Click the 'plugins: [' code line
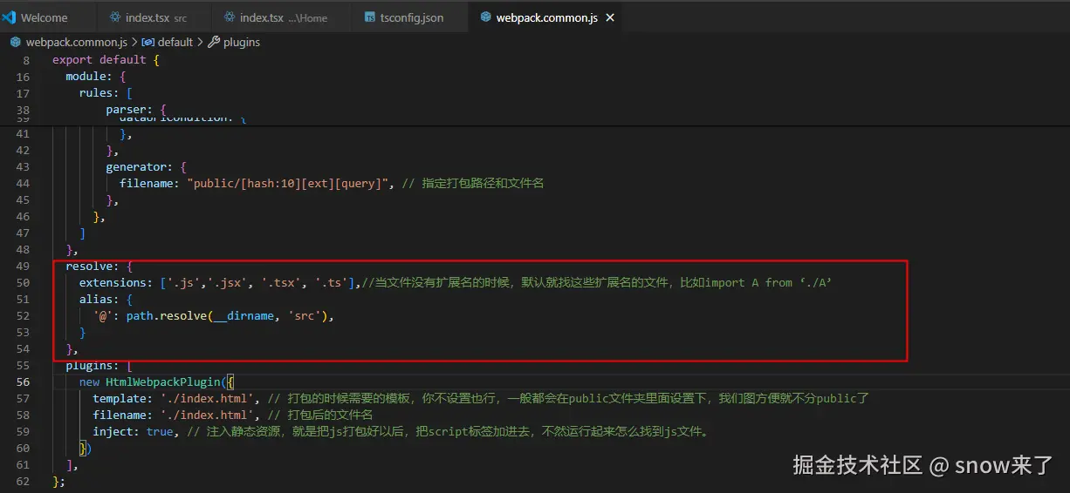 coord(99,365)
